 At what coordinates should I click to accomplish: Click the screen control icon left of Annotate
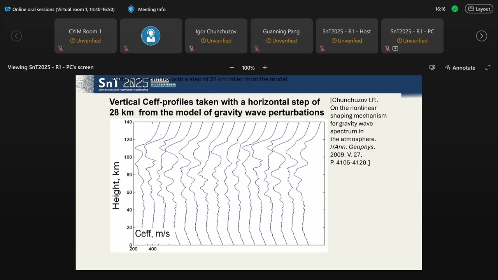[432, 68]
